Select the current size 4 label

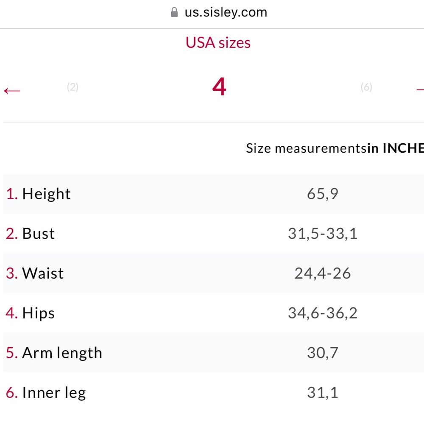[219, 86]
